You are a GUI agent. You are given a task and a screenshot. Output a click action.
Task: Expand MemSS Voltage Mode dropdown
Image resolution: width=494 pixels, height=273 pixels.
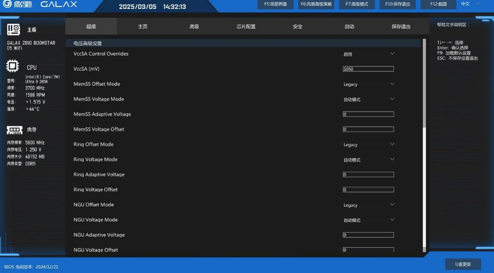[369, 99]
